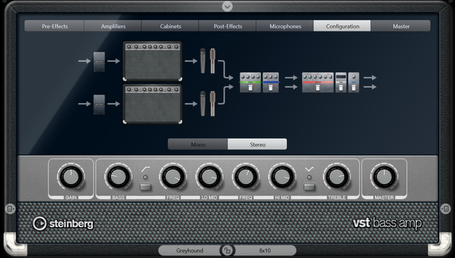Click the bottom condenser microphone
Screen dimensions: 455x258
(213, 104)
